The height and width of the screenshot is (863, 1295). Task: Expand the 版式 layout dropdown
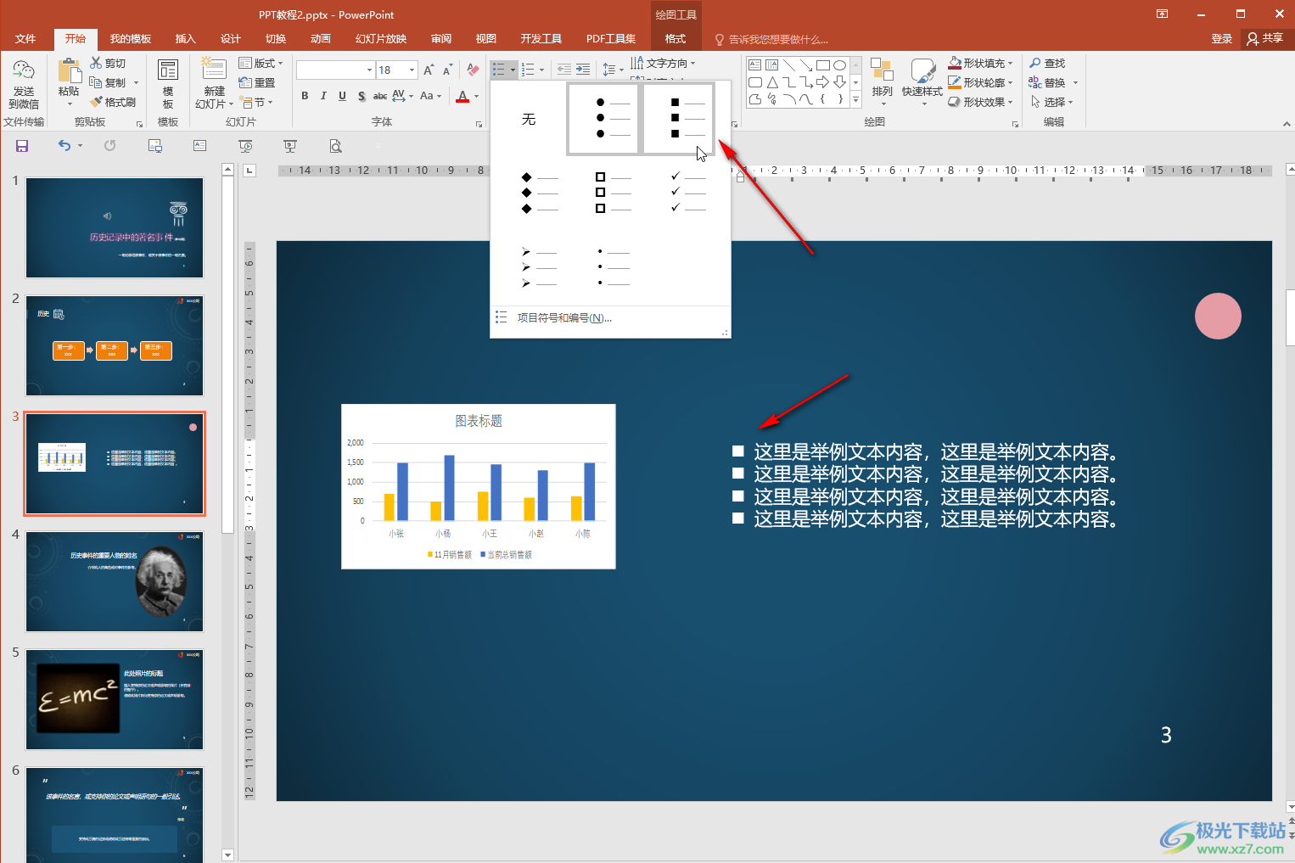280,64
